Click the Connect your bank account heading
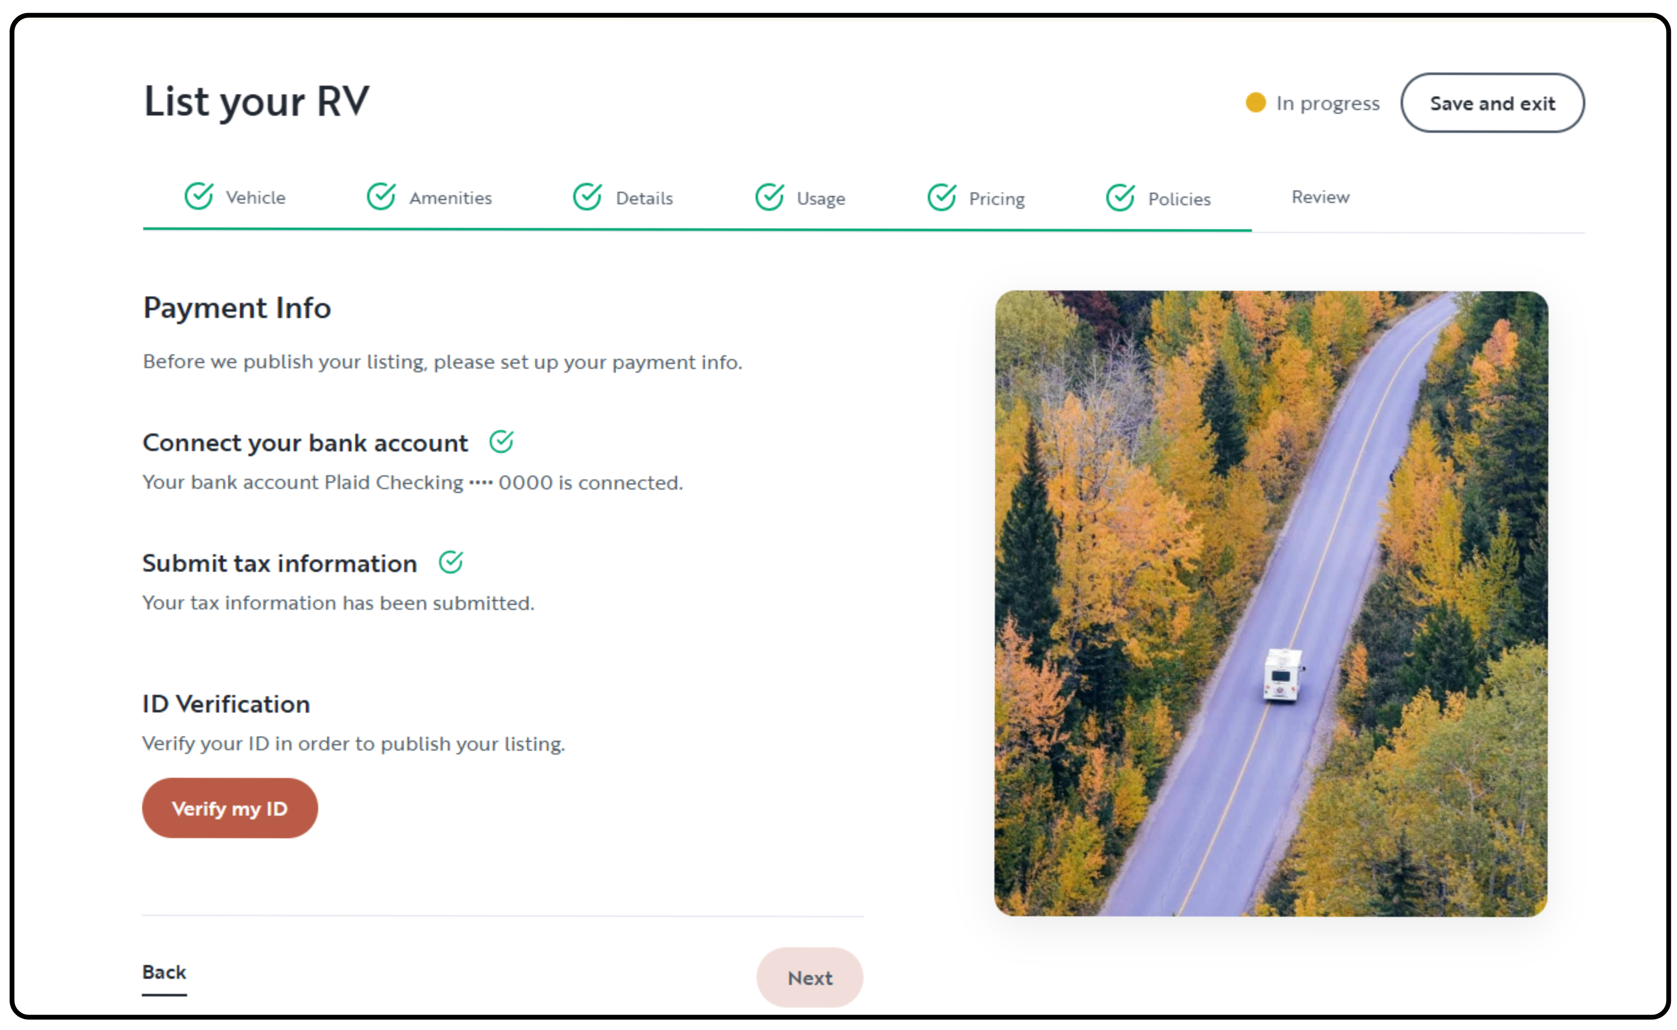1677x1030 pixels. click(x=305, y=443)
